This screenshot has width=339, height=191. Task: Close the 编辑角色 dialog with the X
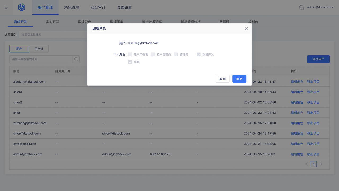[246, 29]
